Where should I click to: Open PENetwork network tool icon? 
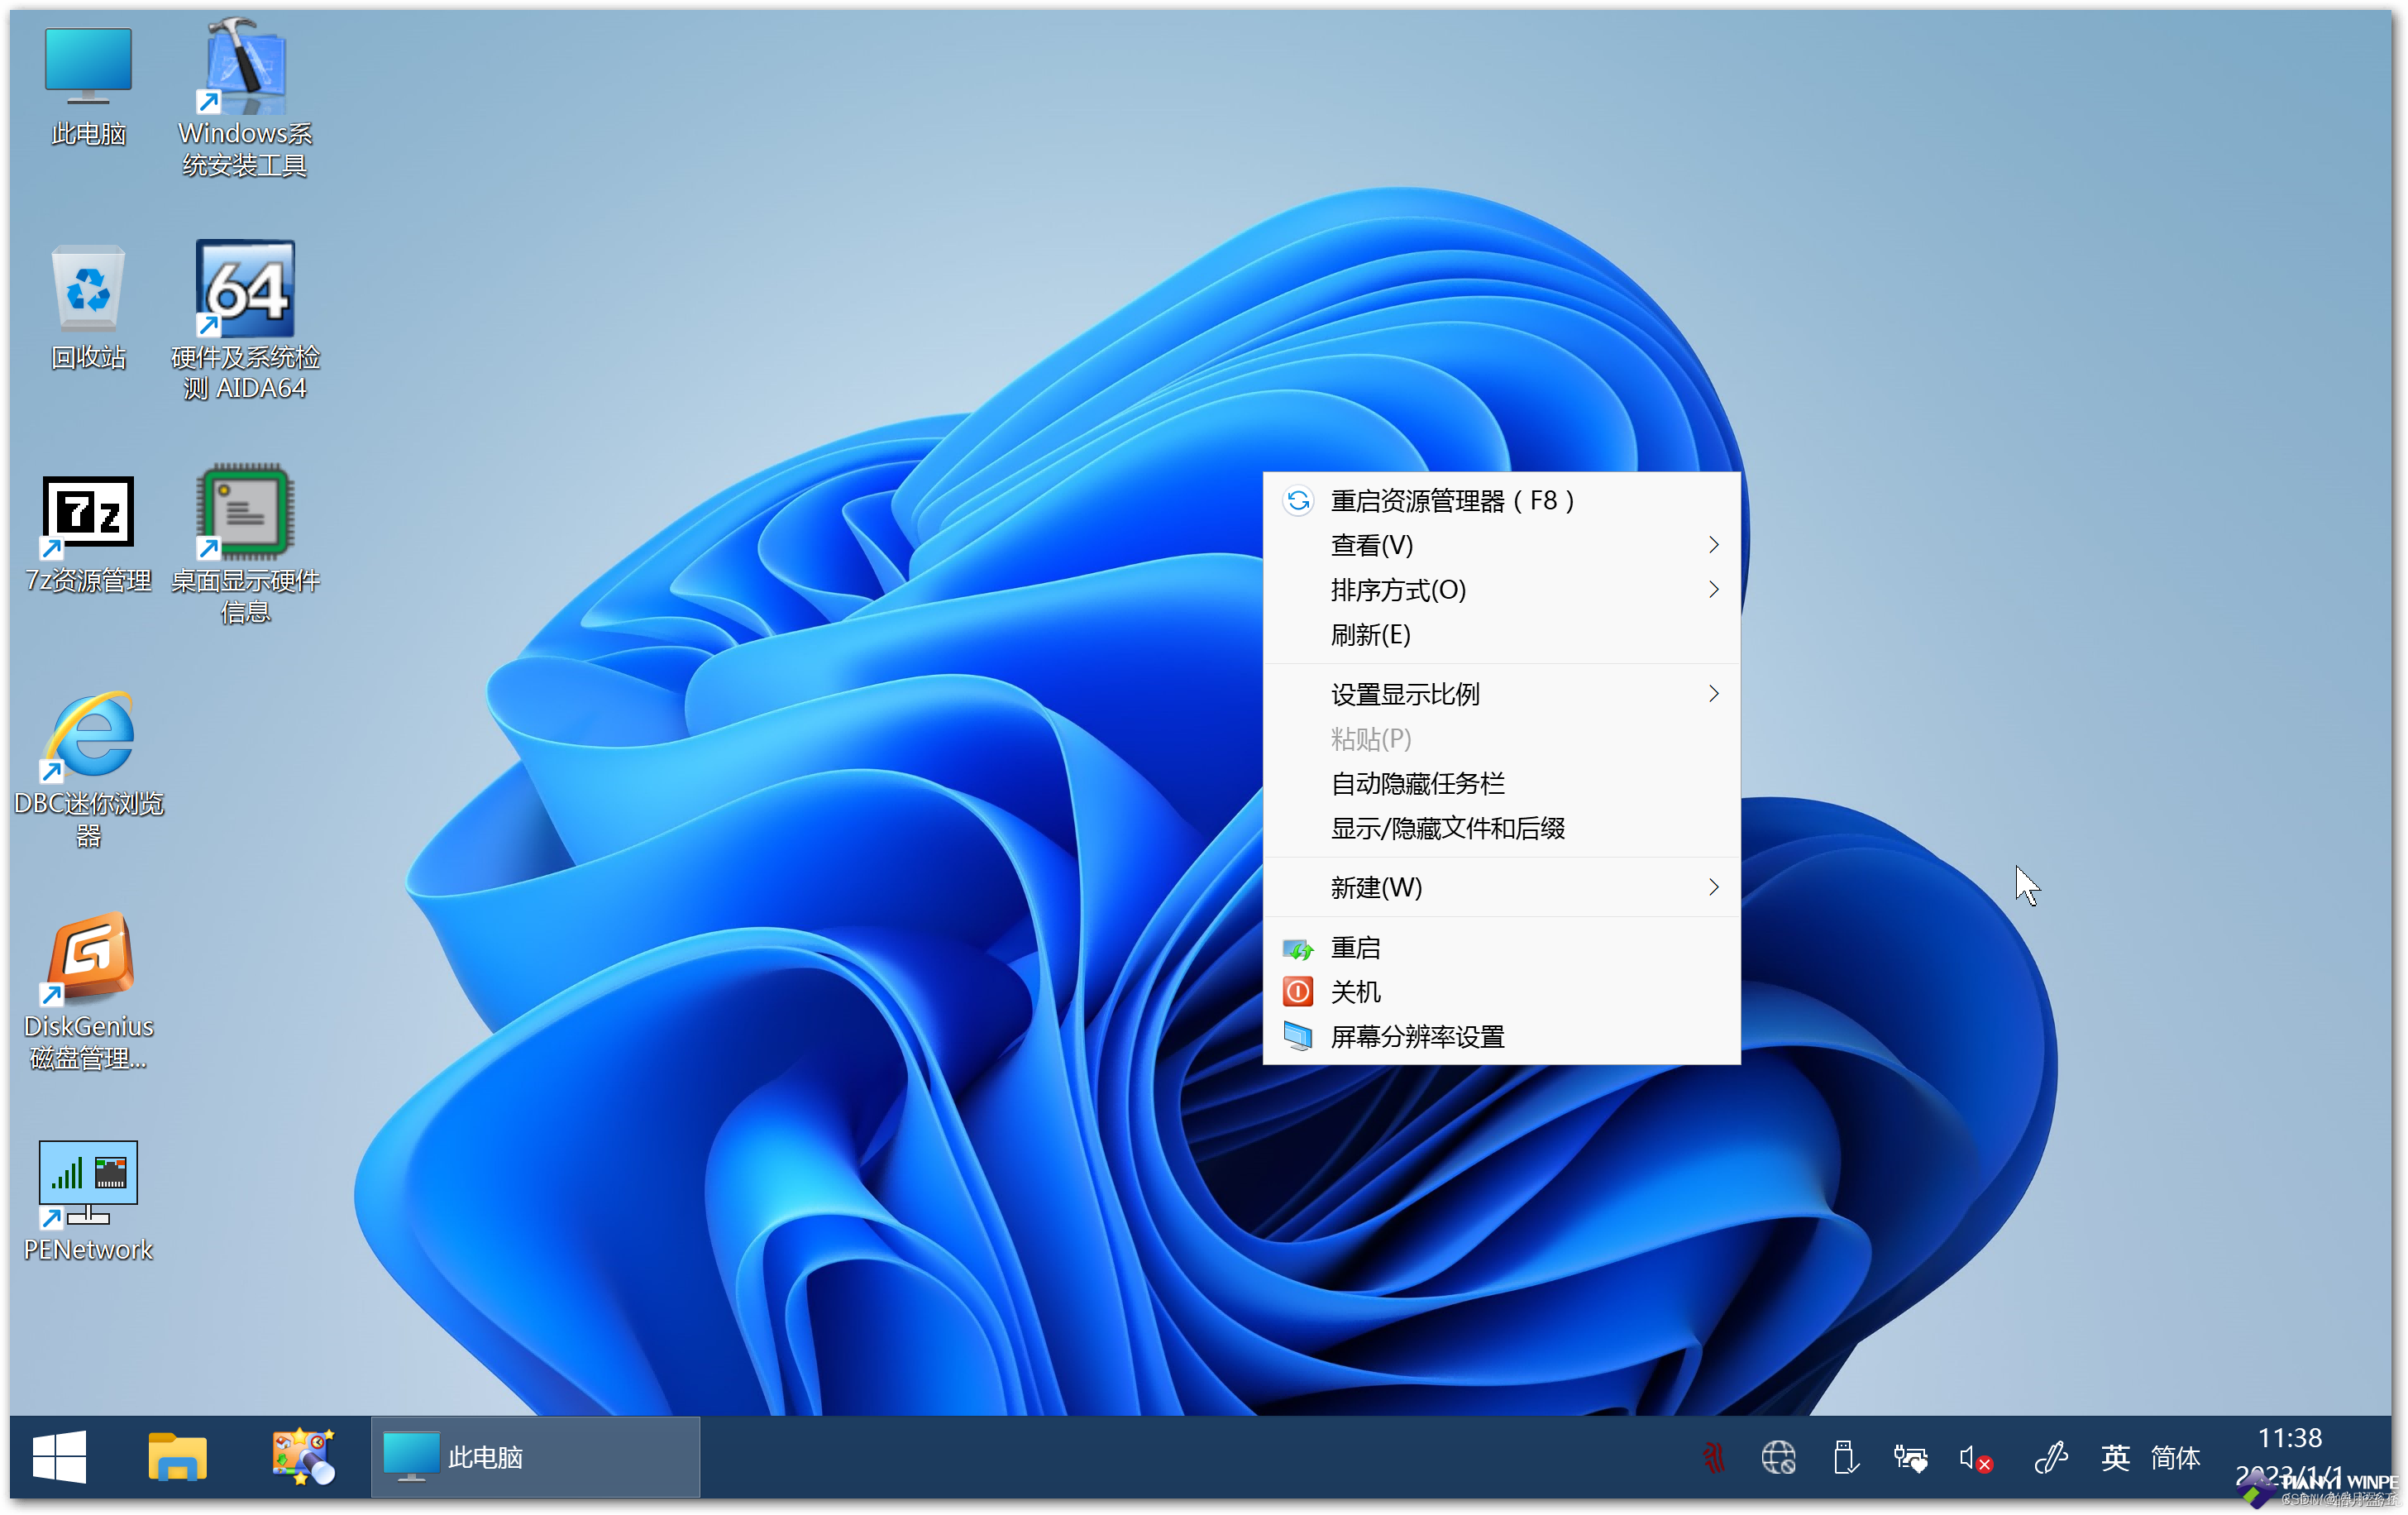click(x=91, y=1178)
